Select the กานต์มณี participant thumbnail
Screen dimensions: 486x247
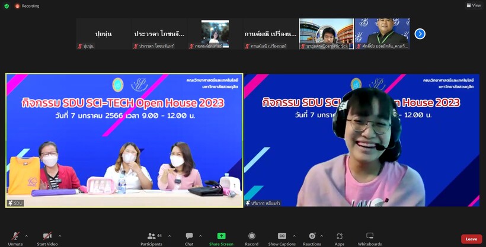271,34
